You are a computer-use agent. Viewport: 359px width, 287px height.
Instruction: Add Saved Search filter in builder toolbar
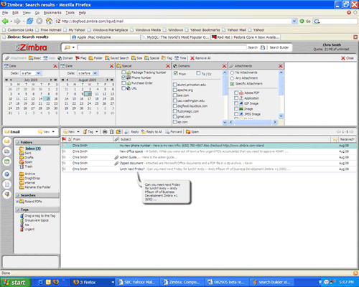(117, 58)
